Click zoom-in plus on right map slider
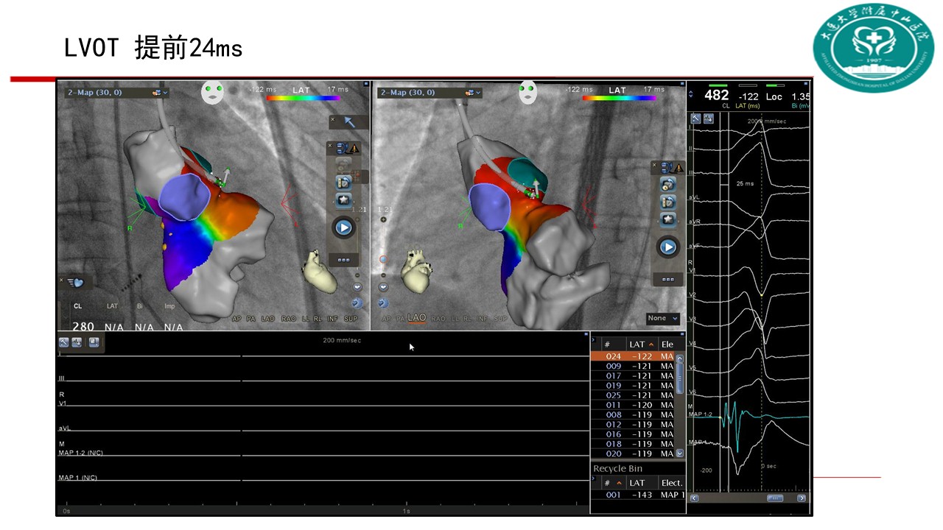 click(x=383, y=219)
